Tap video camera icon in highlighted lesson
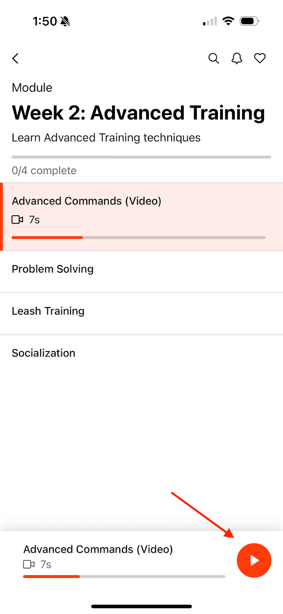The height and width of the screenshot is (614, 283). coord(18,220)
